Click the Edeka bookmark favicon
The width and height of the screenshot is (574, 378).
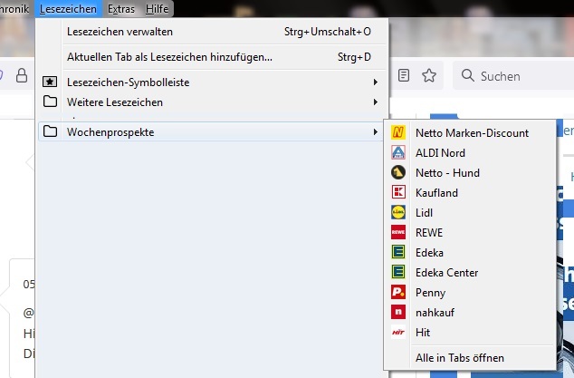(398, 252)
